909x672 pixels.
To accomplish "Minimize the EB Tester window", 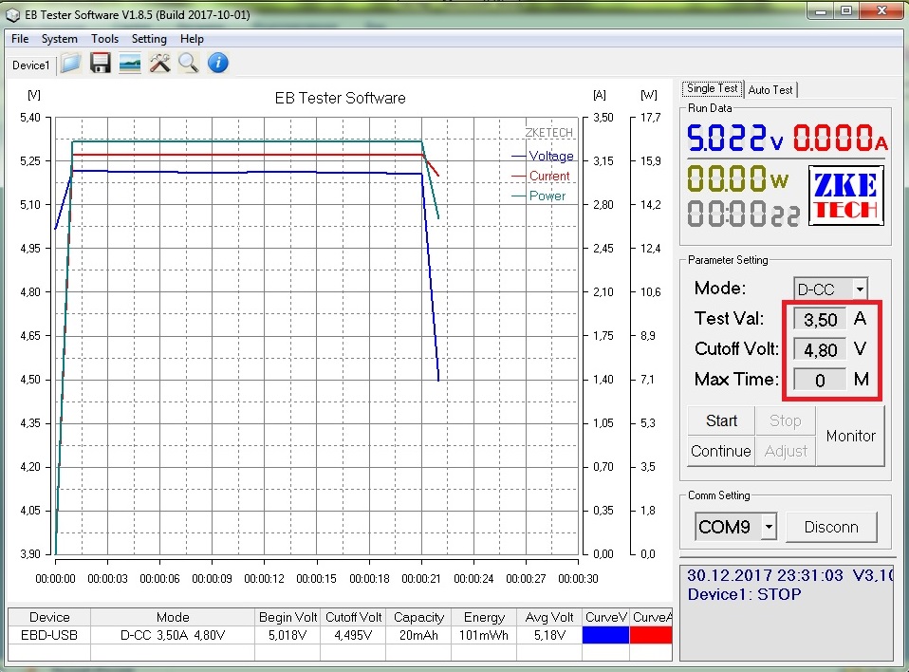I will click(821, 11).
